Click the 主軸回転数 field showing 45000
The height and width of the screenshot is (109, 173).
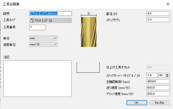pos(158,82)
